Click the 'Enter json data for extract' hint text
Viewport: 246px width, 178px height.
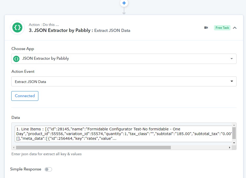coord(47,154)
